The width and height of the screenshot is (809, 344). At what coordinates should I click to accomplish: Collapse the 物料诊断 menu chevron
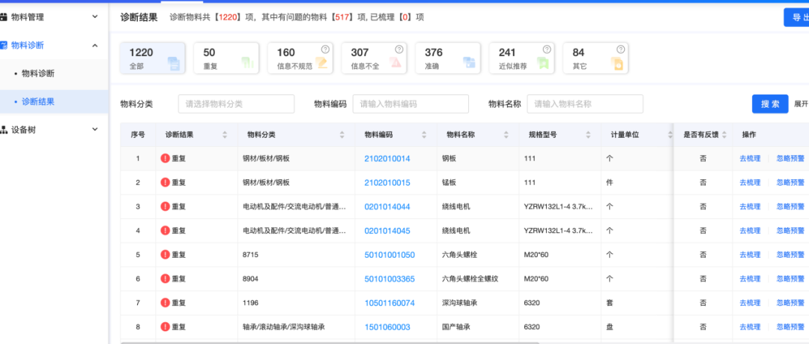coord(95,46)
